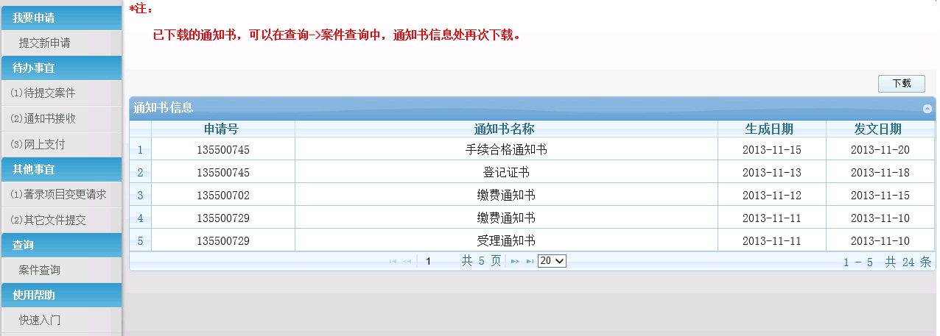Screen dimensions: 940x336
Task: Collapse the 通知书信息 panel
Action: pyautogui.click(x=927, y=109)
